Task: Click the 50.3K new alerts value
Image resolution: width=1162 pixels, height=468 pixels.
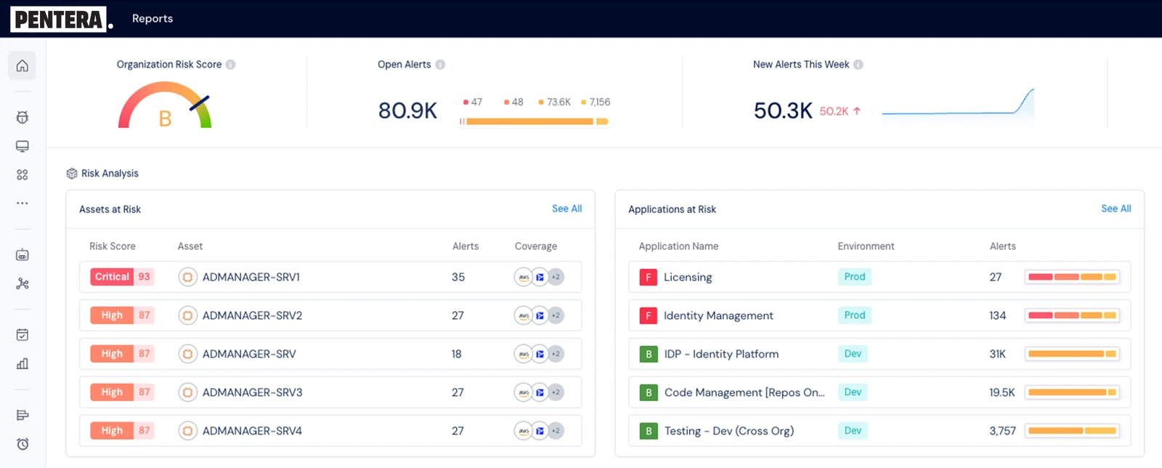Action: pos(783,110)
